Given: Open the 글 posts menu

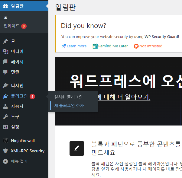Looking at the screenshot, I should pos(24,41).
